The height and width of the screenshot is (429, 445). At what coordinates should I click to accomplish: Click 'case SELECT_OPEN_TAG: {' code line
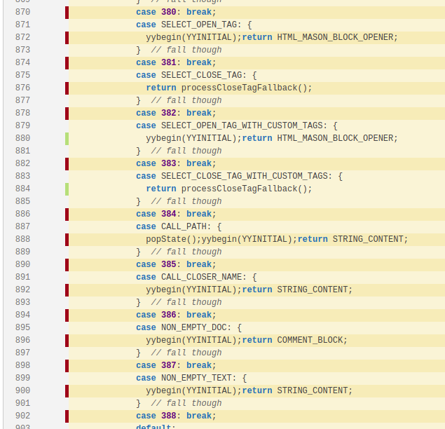pos(194,25)
